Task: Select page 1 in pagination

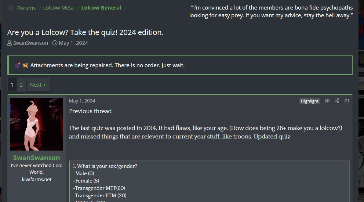Action: click(12, 85)
